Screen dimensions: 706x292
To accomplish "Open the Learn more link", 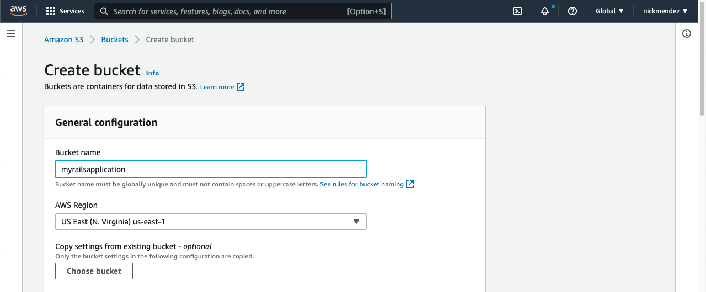I will [217, 87].
